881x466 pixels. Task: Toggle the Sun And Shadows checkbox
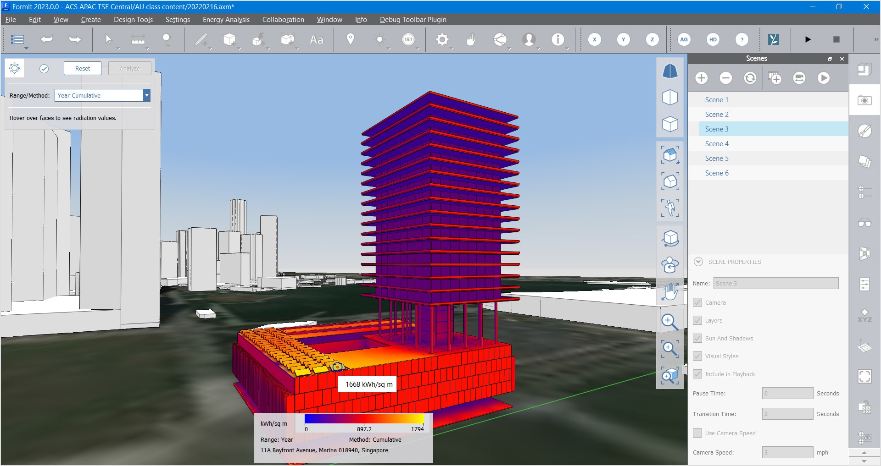click(697, 338)
